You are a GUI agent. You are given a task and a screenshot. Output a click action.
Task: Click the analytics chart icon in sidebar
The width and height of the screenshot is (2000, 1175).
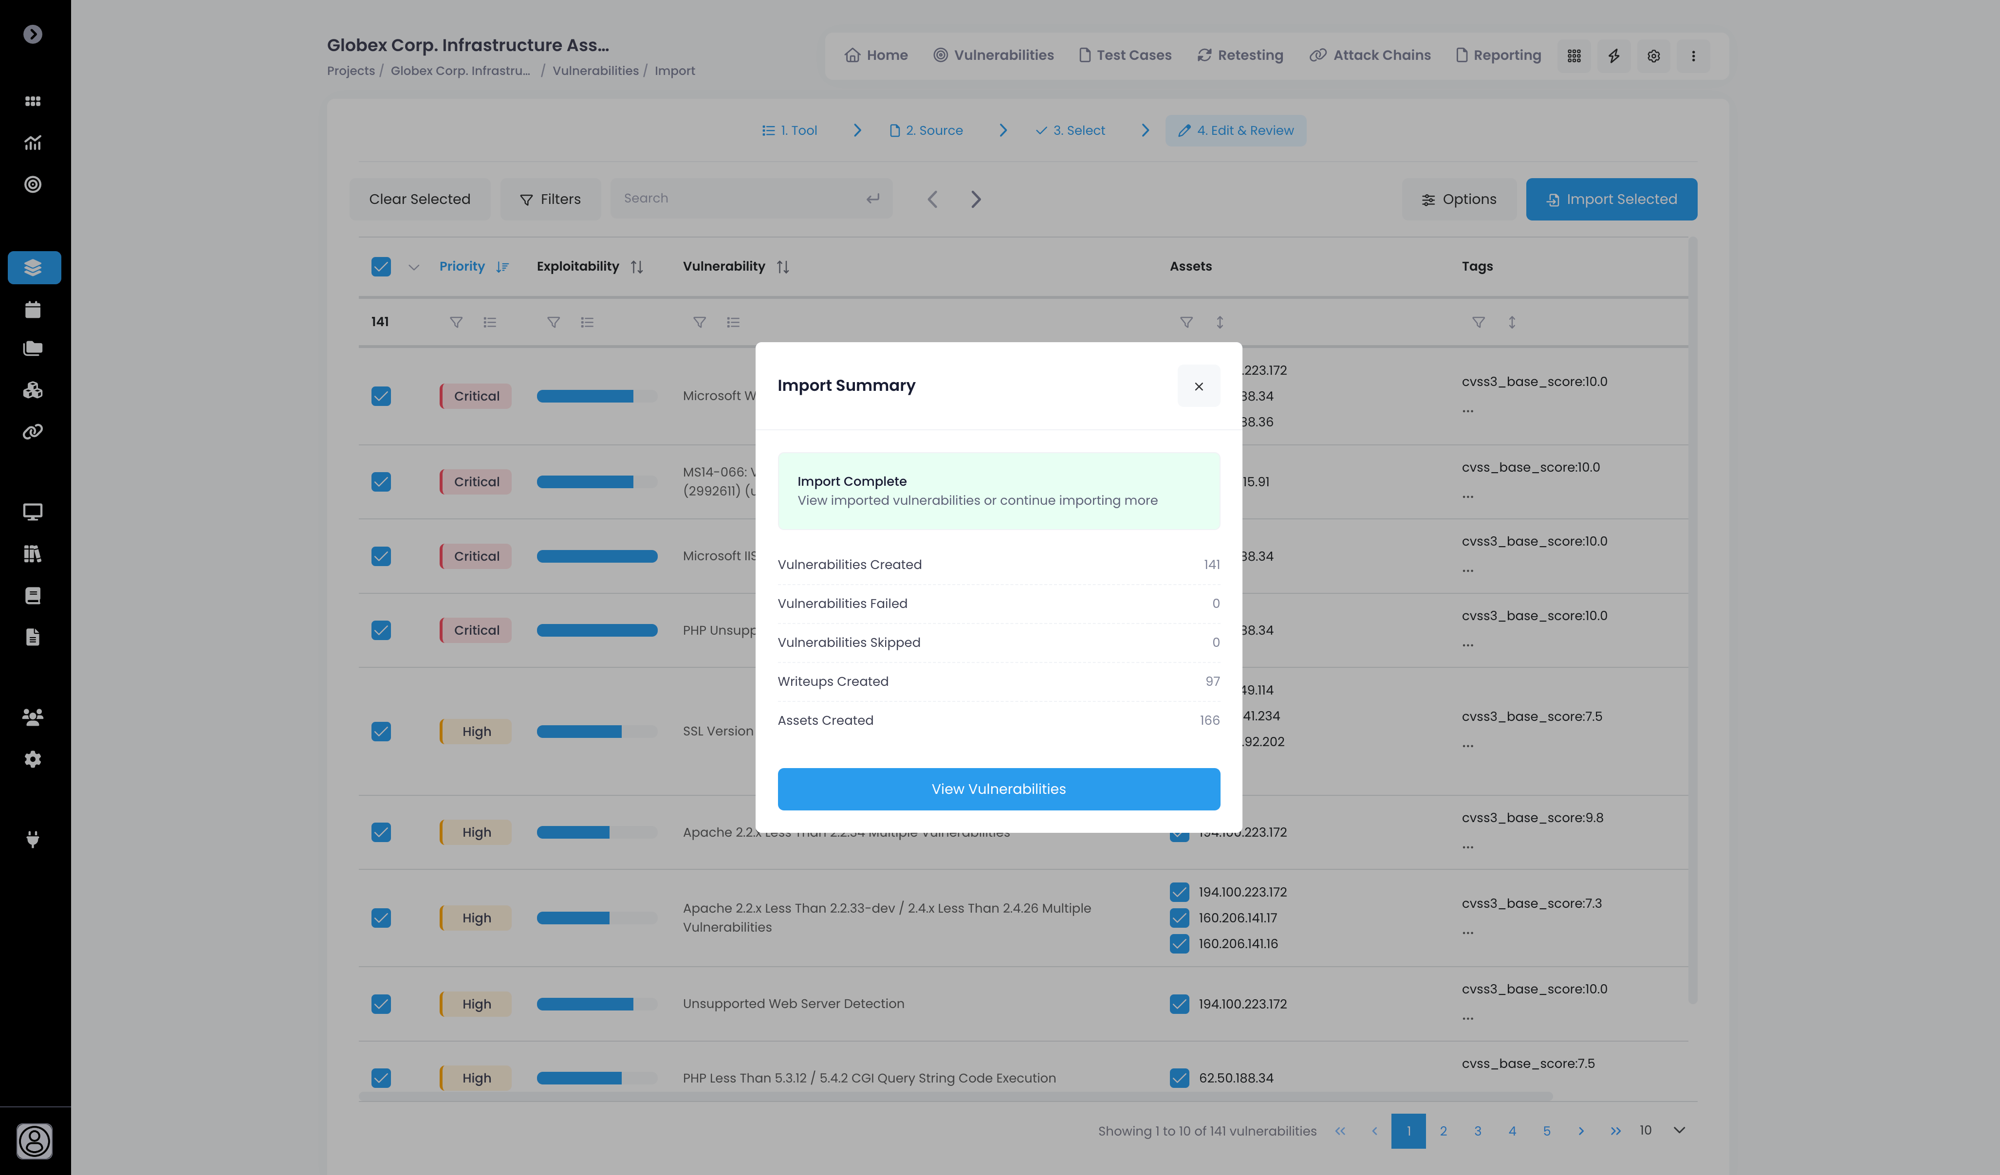point(33,143)
